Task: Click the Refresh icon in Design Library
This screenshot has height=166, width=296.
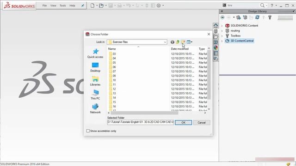Action: (257, 18)
